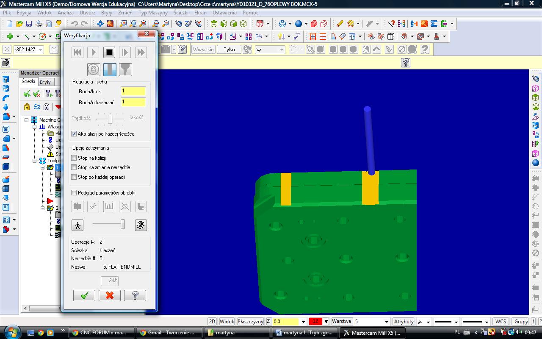Click the create line icon

[26, 36]
